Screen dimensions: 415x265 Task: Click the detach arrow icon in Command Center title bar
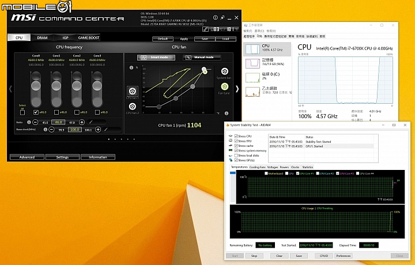pos(222,17)
